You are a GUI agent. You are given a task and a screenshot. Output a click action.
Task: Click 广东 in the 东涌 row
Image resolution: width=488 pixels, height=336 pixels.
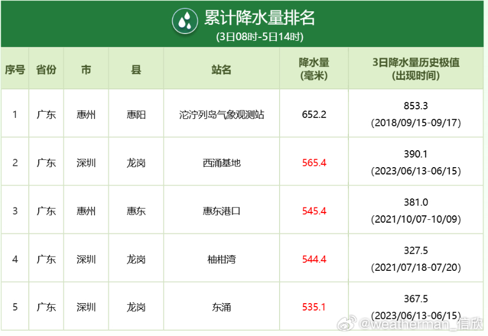46,308
